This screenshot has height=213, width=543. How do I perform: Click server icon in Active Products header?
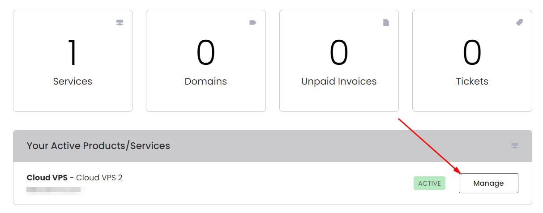pyautogui.click(x=515, y=146)
